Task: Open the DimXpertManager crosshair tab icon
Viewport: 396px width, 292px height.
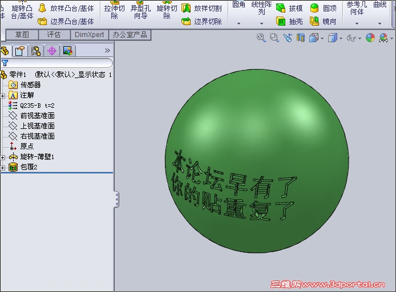Action: [52, 51]
